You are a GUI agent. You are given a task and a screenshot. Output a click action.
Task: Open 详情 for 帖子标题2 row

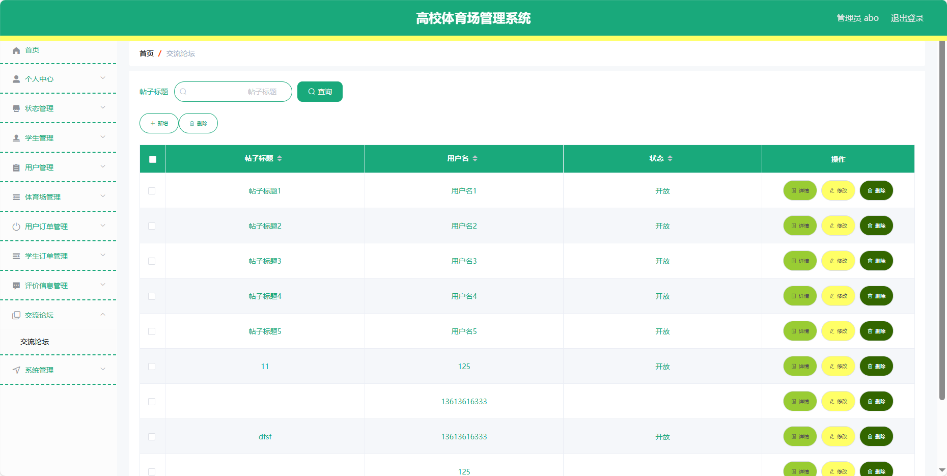tap(800, 226)
